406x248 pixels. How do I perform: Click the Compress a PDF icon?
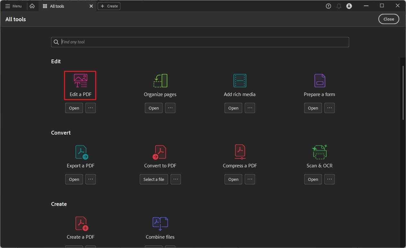[x=240, y=152]
